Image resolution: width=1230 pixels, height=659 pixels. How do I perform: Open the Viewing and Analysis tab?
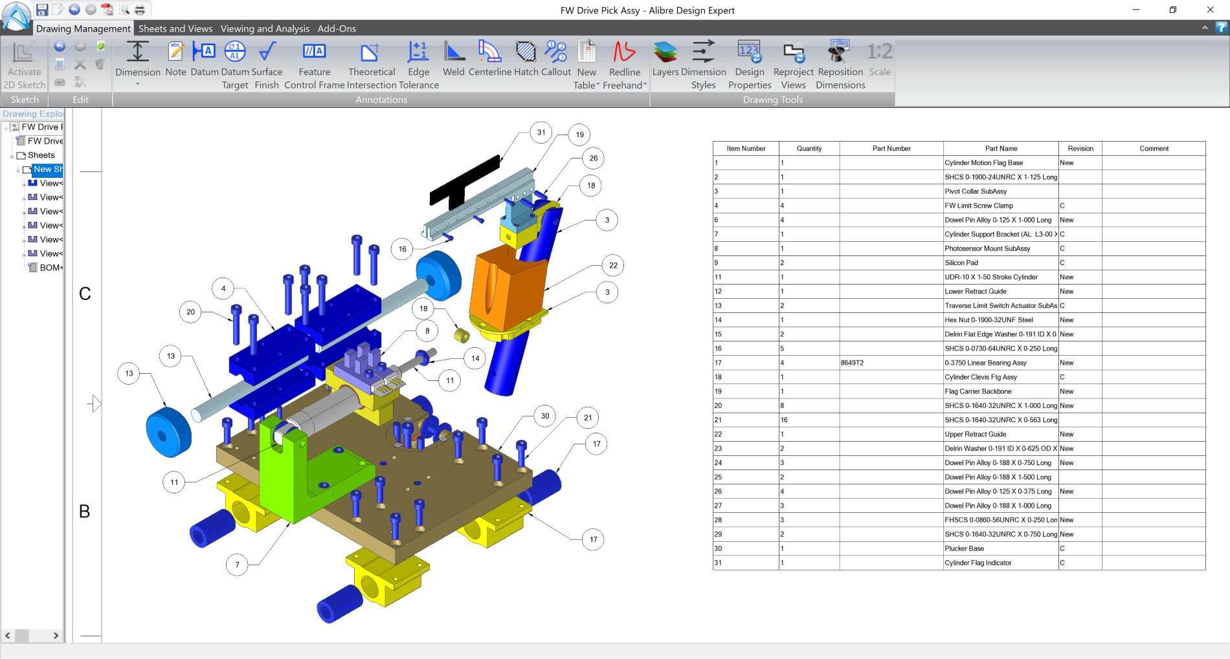pyautogui.click(x=265, y=28)
